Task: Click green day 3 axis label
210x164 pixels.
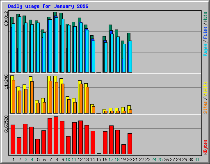Action: [26, 159]
